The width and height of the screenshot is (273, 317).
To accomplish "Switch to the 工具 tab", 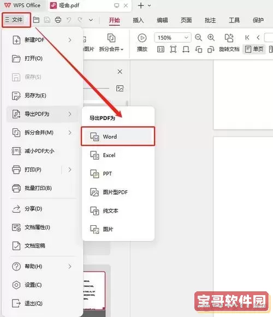I will (x=234, y=20).
